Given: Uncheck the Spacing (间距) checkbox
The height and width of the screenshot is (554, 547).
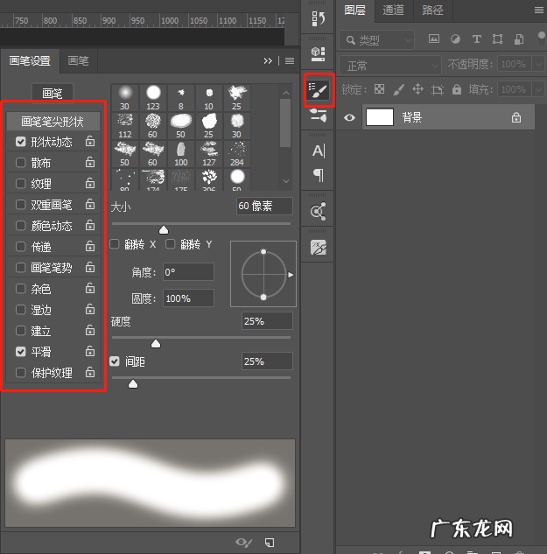Looking at the screenshot, I should point(115,361).
